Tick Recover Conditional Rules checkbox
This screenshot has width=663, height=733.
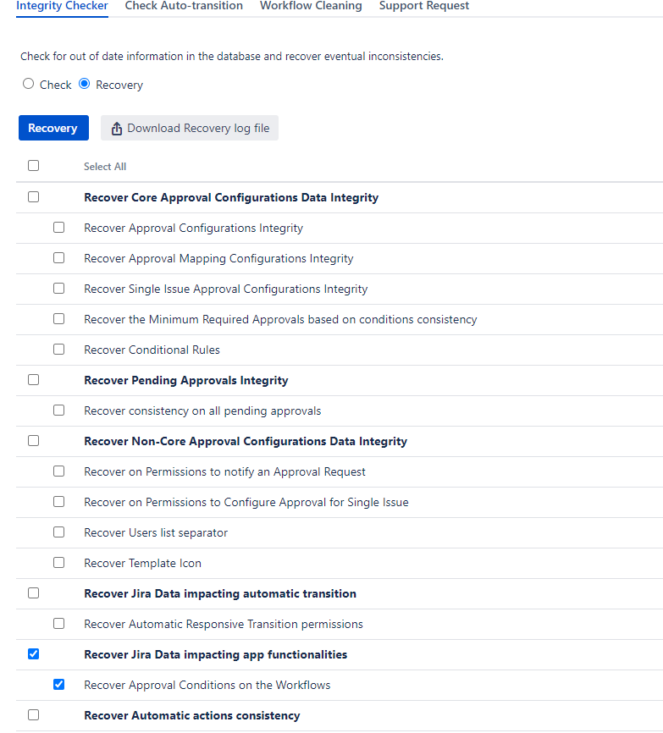coord(59,350)
